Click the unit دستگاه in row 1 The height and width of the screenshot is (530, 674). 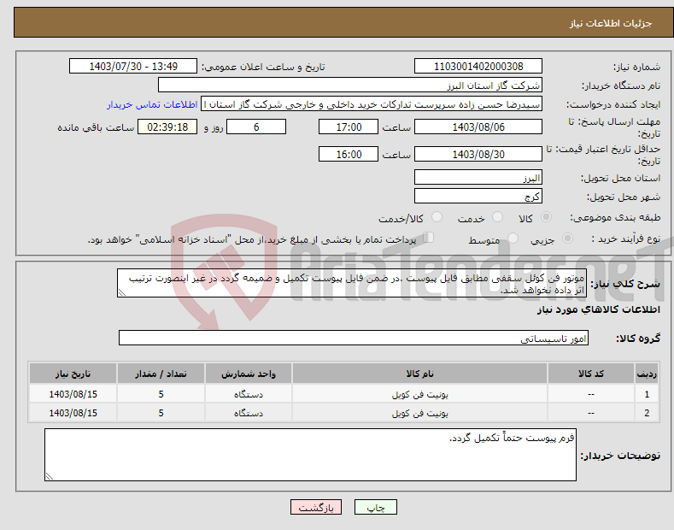pos(249,394)
